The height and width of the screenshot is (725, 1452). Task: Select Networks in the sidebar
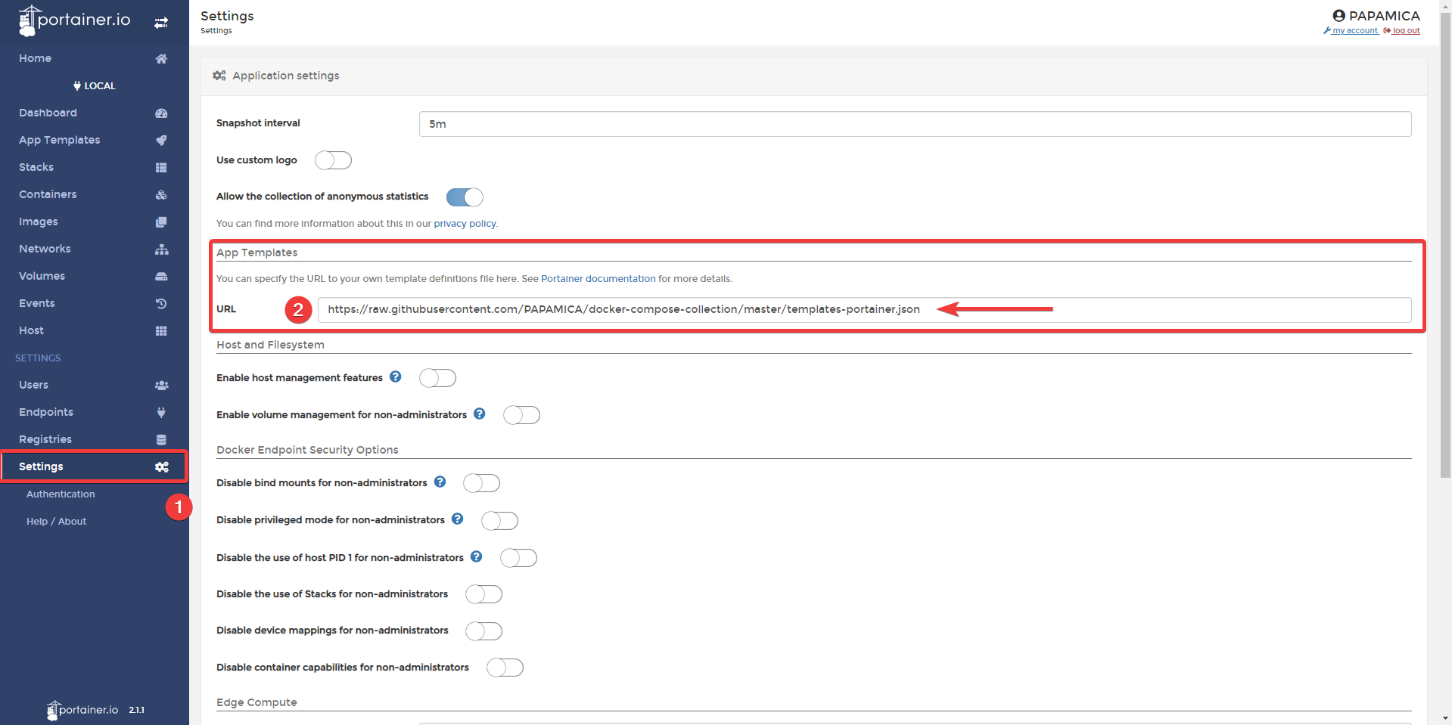coord(94,249)
